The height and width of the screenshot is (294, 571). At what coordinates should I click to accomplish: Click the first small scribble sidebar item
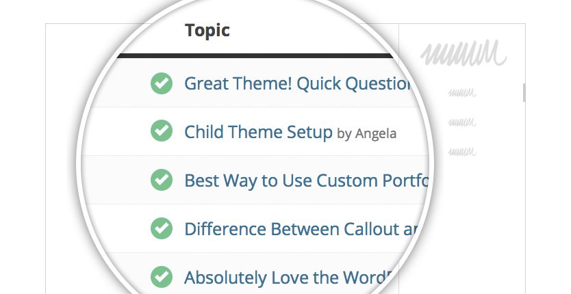[x=461, y=92]
